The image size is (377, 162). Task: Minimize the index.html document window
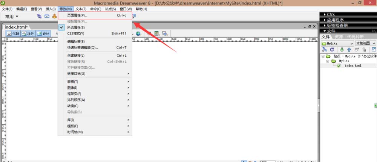pyautogui.click(x=305, y=27)
